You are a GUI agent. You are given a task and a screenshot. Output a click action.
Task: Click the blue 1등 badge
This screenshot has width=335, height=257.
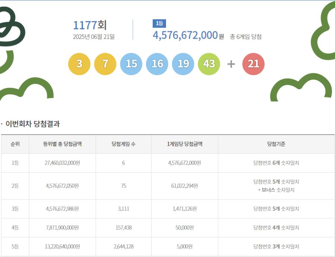click(159, 23)
